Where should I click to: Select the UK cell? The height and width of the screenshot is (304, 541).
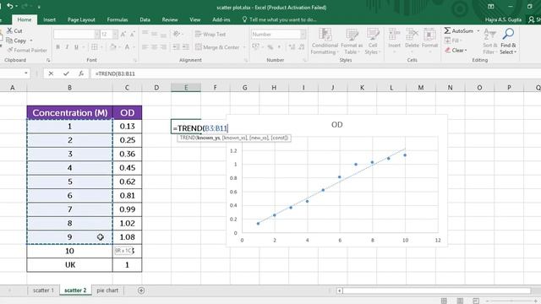(69, 264)
